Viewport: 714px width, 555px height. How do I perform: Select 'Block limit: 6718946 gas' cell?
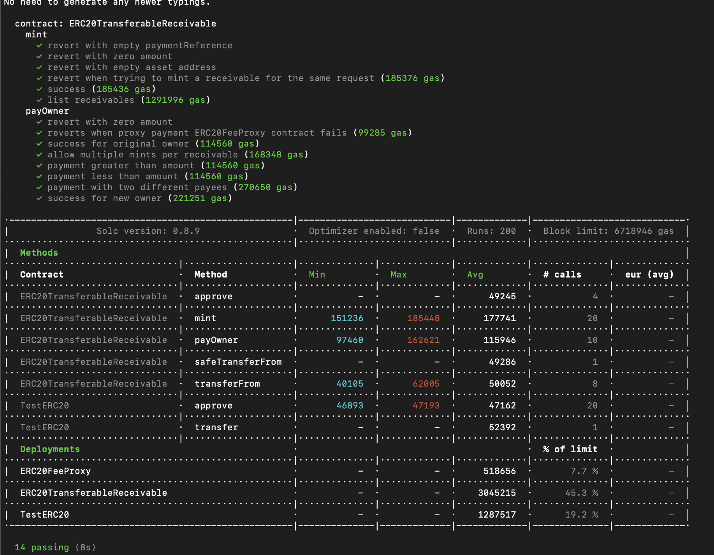(x=608, y=231)
